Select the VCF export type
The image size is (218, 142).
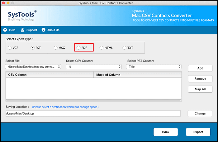(10, 48)
